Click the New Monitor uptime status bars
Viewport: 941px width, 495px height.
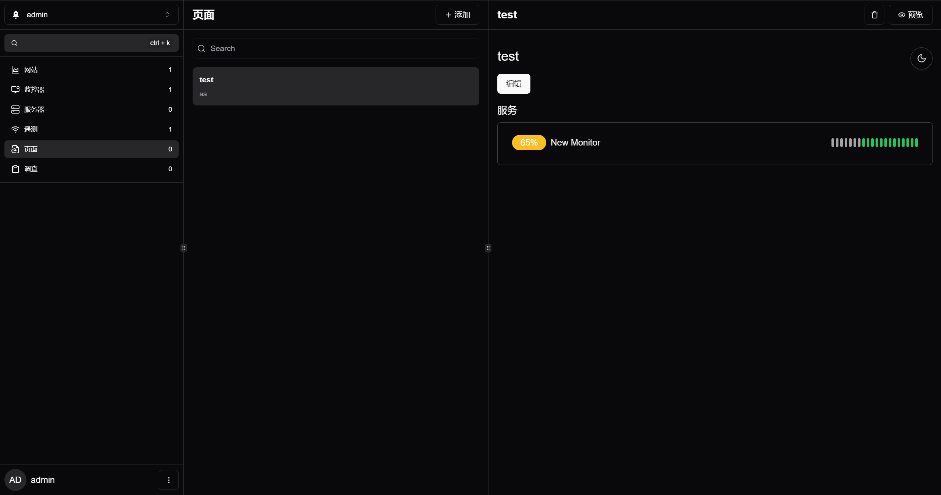874,143
